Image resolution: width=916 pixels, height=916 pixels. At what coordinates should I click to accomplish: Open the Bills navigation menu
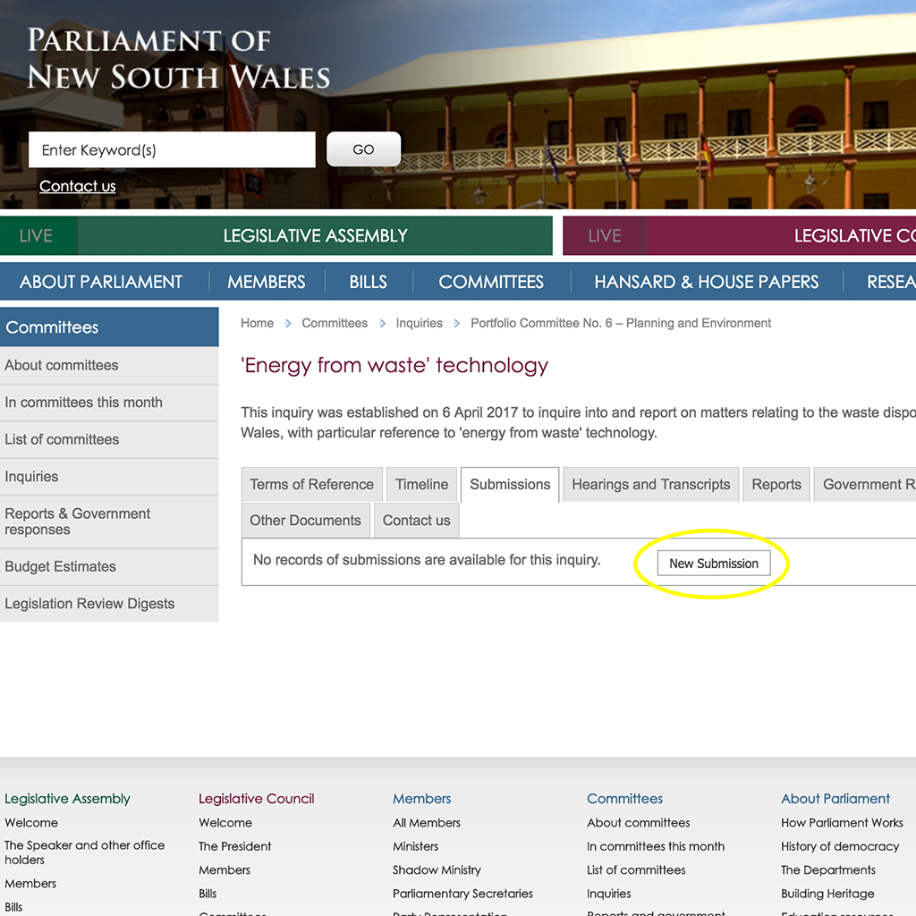[368, 282]
